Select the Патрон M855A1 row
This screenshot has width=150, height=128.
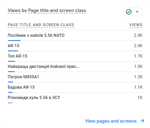(x=75, y=77)
